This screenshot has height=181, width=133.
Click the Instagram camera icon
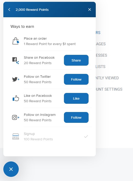point(16,117)
